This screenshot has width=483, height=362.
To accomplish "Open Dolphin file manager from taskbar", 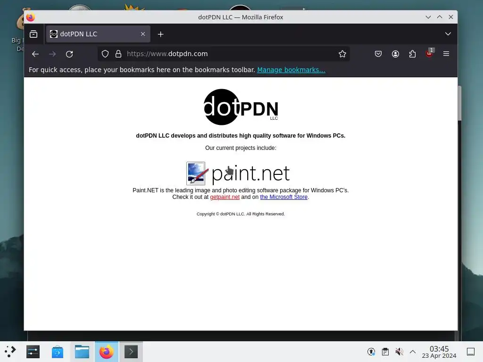I will [82, 352].
